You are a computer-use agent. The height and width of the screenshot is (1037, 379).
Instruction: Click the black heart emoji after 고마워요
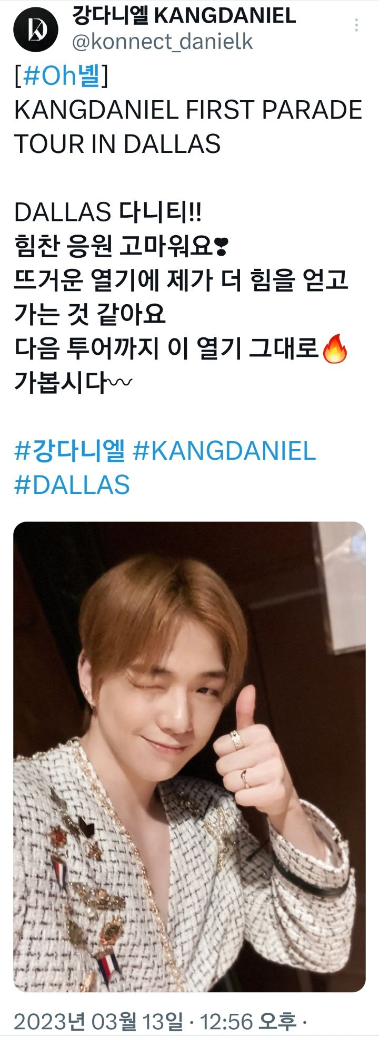pos(221,247)
